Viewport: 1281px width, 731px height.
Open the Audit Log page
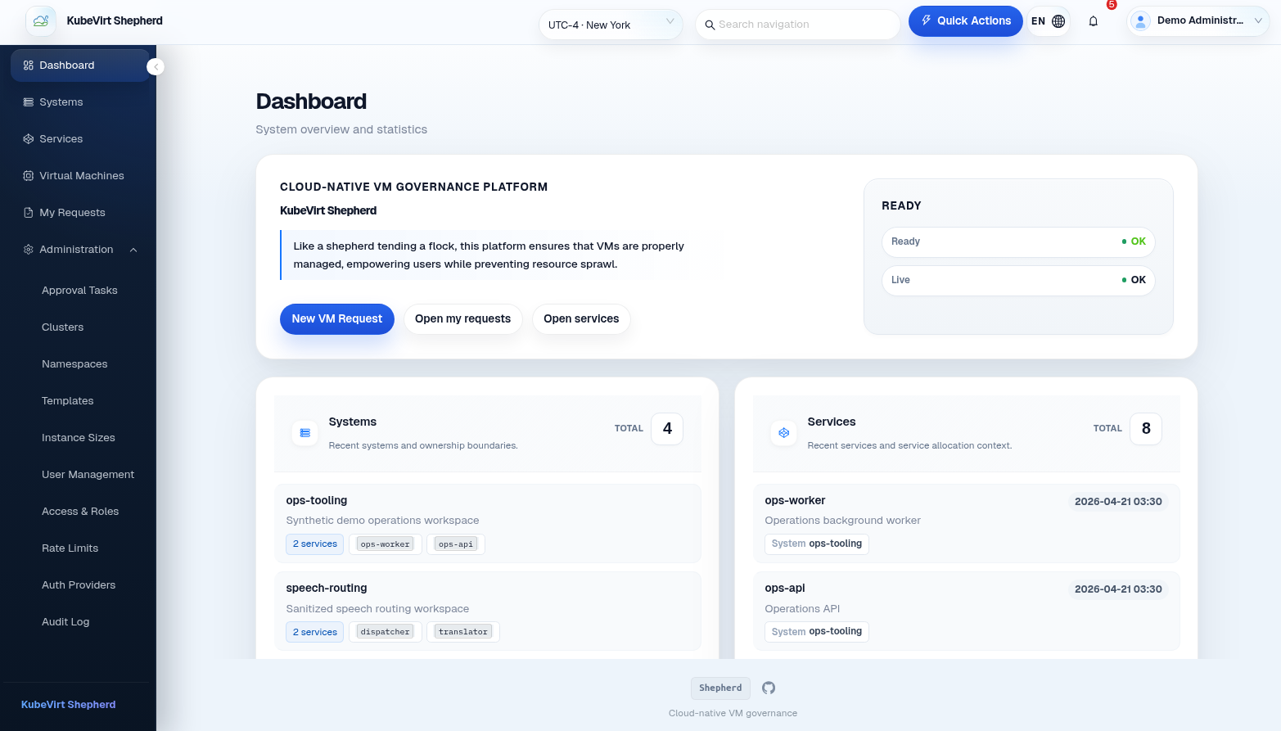pos(65,621)
